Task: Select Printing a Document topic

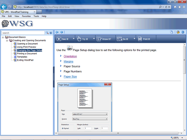Action: 27,53
